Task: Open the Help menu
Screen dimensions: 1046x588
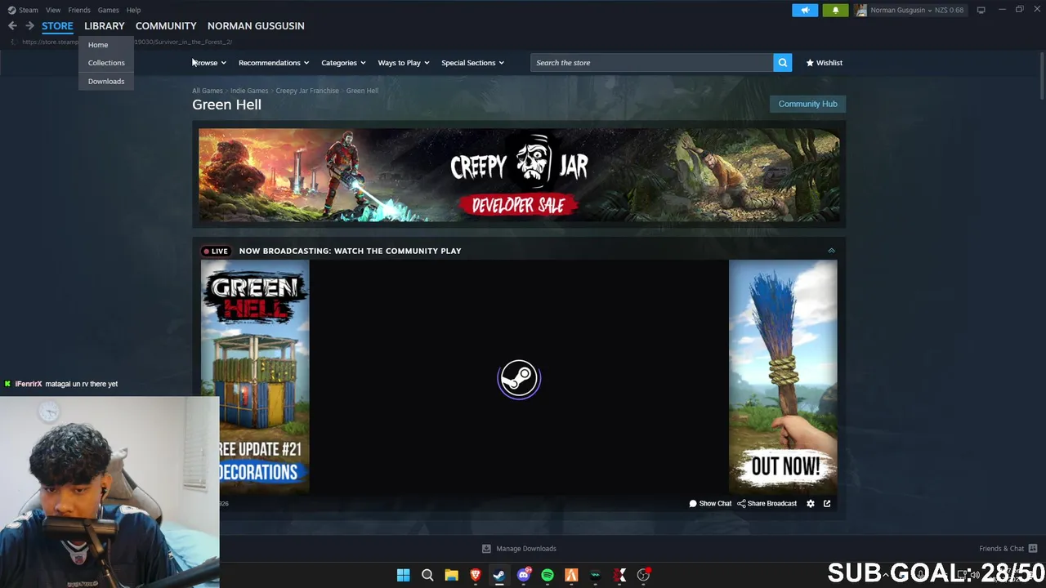Action: (x=133, y=10)
